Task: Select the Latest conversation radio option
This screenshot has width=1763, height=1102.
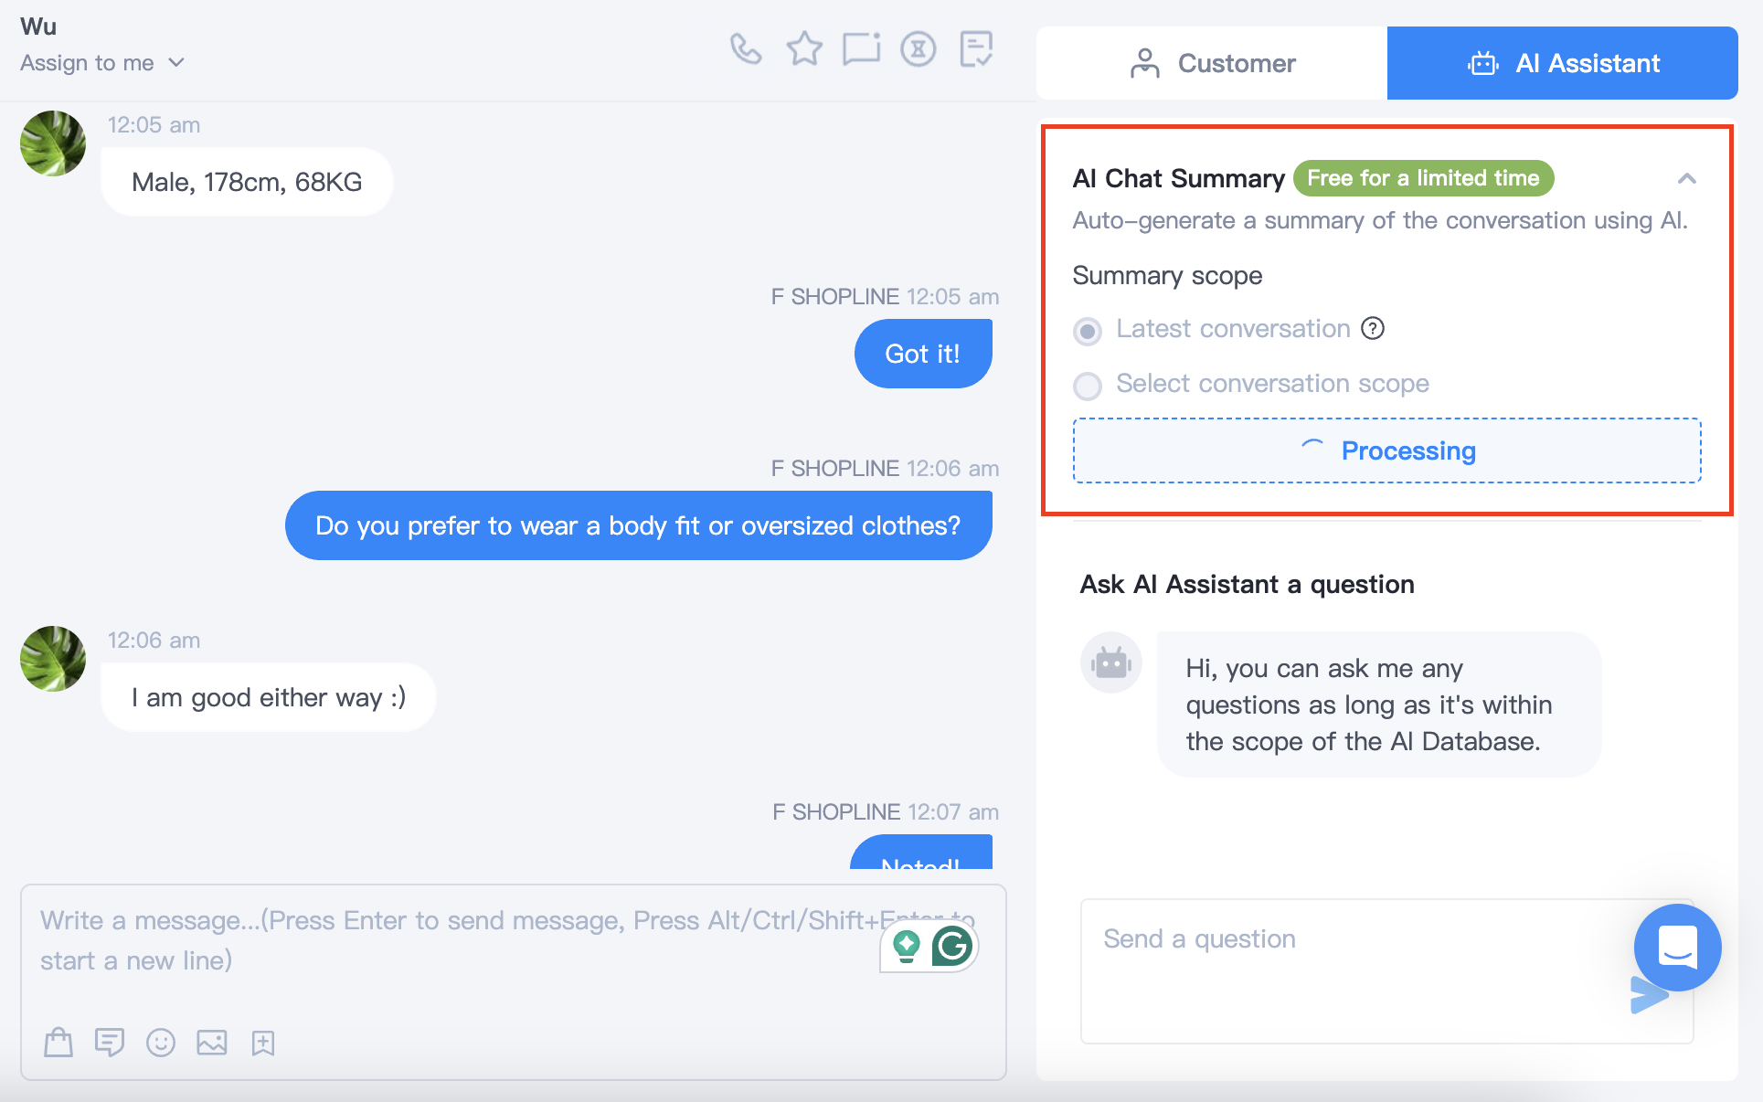Action: tap(1088, 331)
